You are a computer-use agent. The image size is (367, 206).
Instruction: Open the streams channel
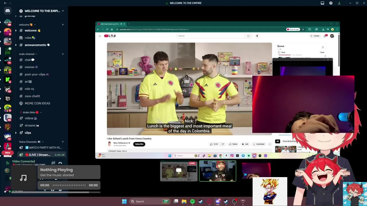pyautogui.click(x=41, y=125)
